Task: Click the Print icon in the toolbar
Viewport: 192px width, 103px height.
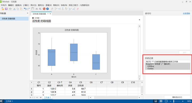Action: click(10, 9)
